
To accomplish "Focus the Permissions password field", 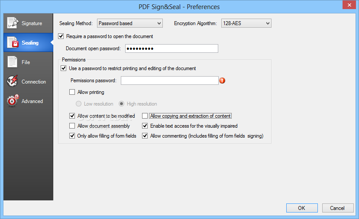I will (170, 81).
